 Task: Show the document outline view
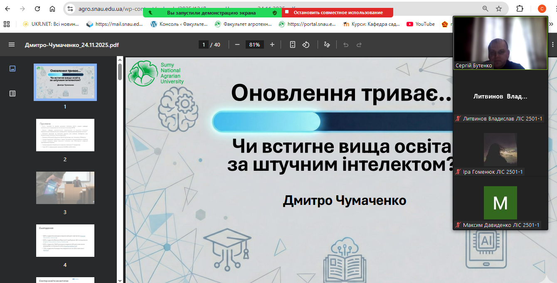coord(12,94)
